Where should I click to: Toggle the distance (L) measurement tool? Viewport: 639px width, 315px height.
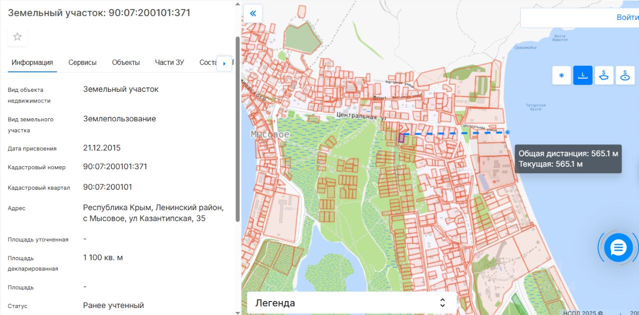[583, 75]
